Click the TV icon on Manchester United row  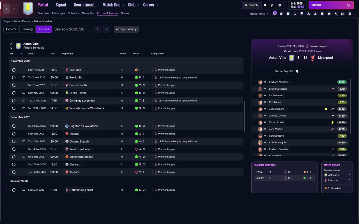coord(24,157)
